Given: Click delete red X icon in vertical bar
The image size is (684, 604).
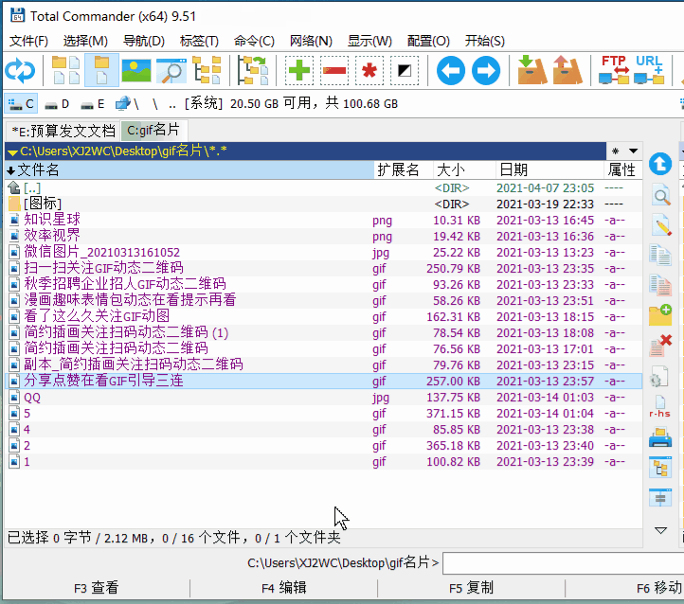Looking at the screenshot, I should (660, 346).
